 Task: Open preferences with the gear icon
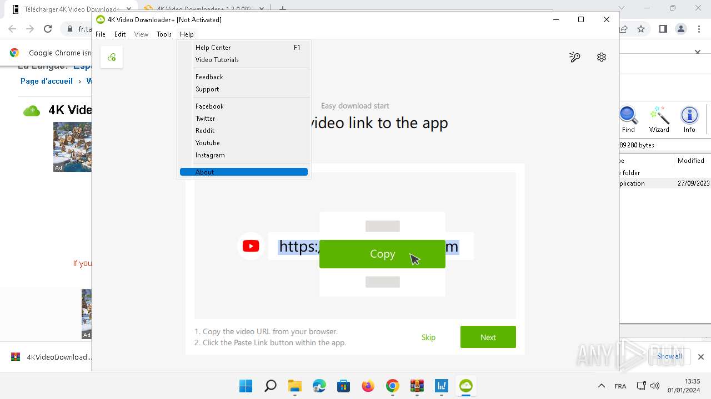click(602, 57)
